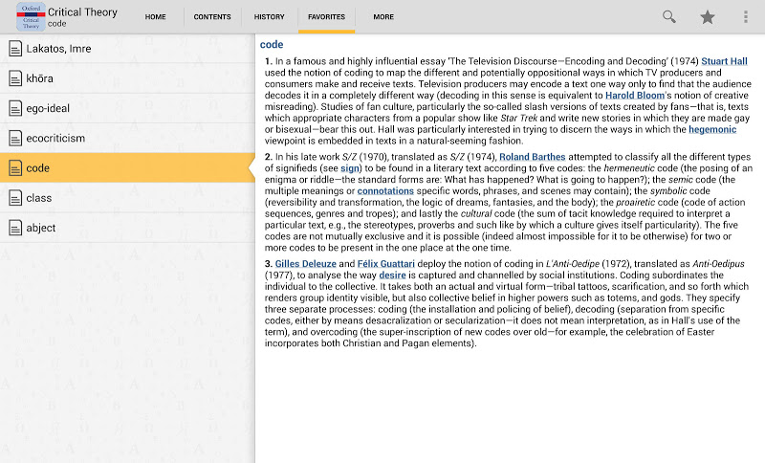Select the 'khōra' favorite entry
This screenshot has height=463, width=765.
tap(127, 78)
